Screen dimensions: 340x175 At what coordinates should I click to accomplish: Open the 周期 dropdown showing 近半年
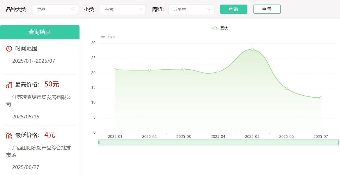click(x=191, y=9)
